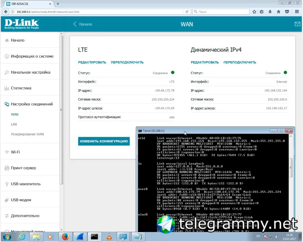Reload the page with the refresh icon

187,12
